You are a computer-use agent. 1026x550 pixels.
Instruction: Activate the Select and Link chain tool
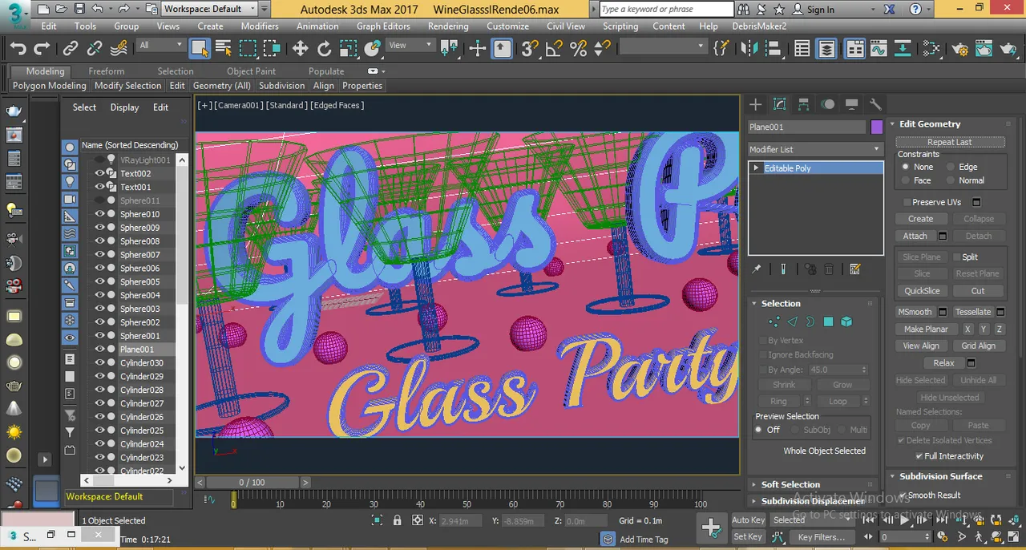[x=71, y=49]
